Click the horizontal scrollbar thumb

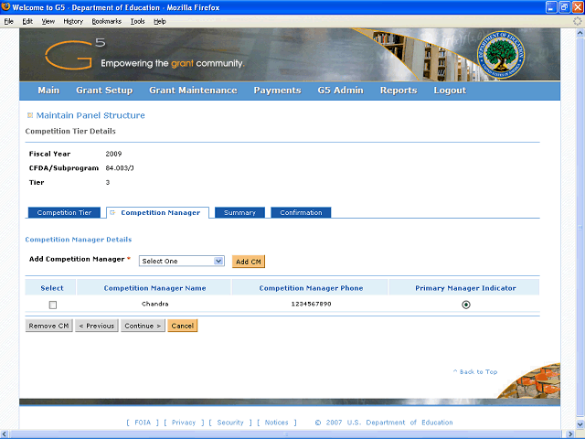(287, 434)
